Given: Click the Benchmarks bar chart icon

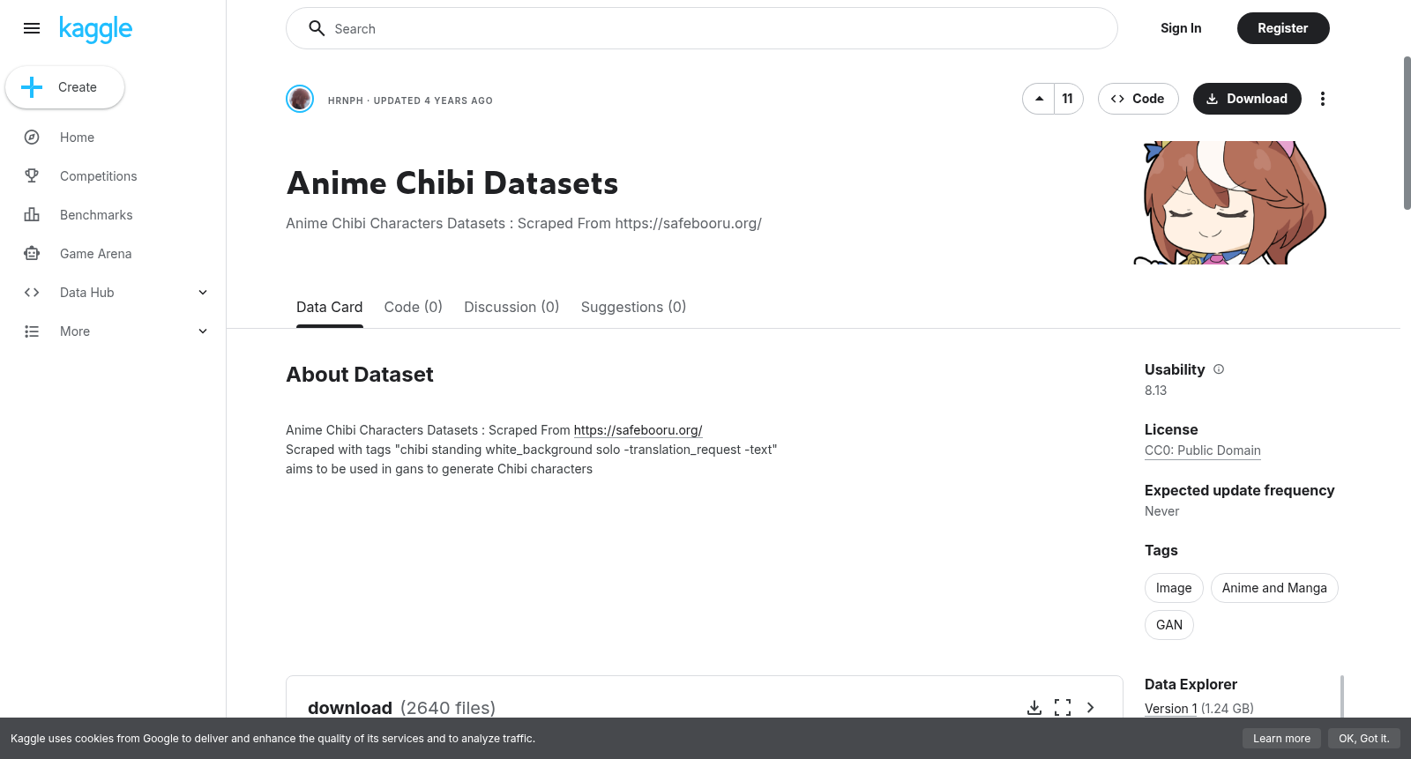Looking at the screenshot, I should [x=32, y=215].
